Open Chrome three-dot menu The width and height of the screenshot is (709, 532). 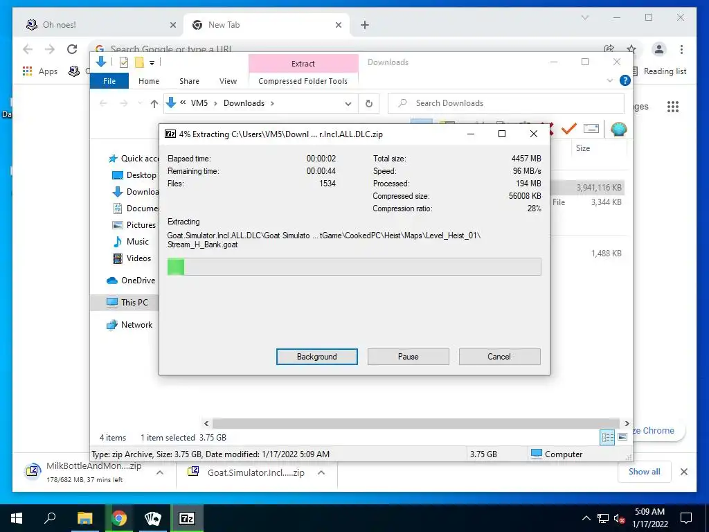click(x=681, y=49)
